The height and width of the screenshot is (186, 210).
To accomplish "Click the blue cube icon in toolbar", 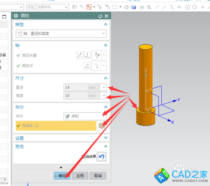I will tap(134, 7).
